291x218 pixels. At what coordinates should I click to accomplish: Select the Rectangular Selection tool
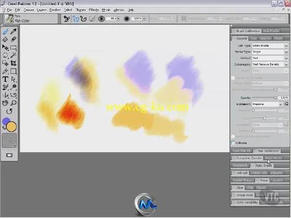(13, 47)
